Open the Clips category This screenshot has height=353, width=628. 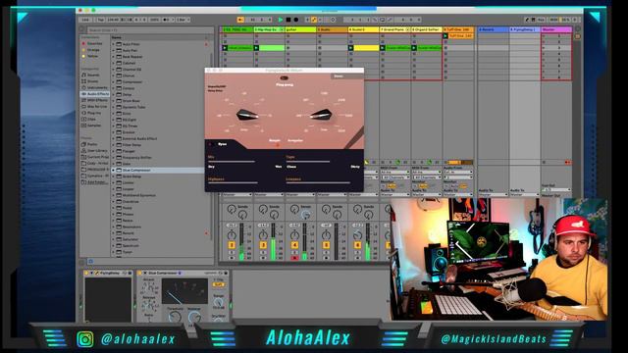point(91,120)
